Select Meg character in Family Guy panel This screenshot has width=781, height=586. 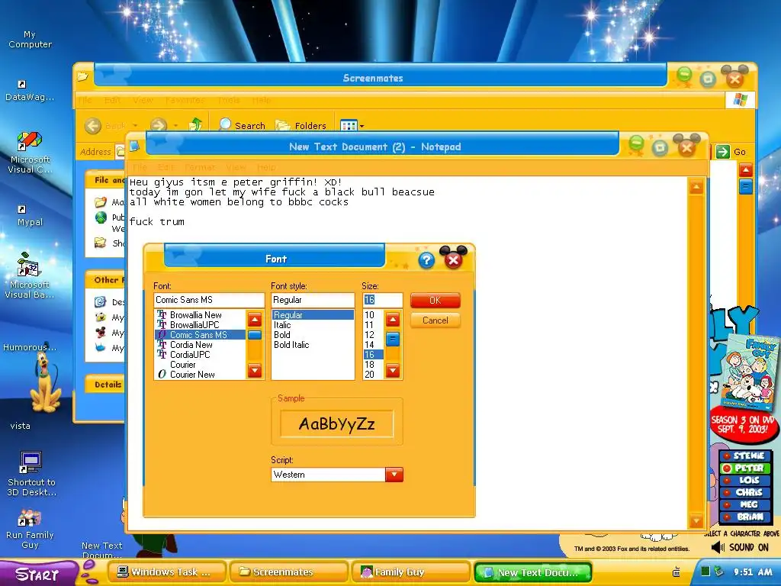(x=745, y=504)
